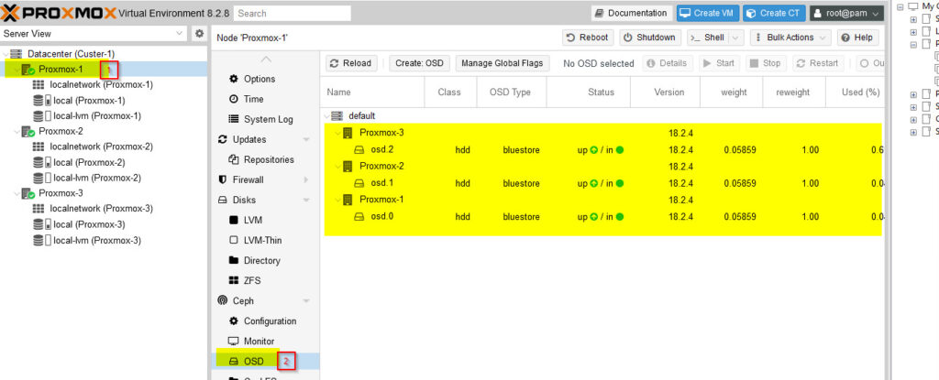The width and height of the screenshot is (939, 380).
Task: Open the Shell dropdown arrow
Action: (x=736, y=38)
